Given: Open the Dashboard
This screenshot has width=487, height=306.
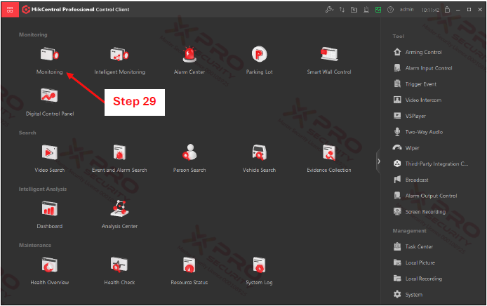Looking at the screenshot, I should pos(50,215).
